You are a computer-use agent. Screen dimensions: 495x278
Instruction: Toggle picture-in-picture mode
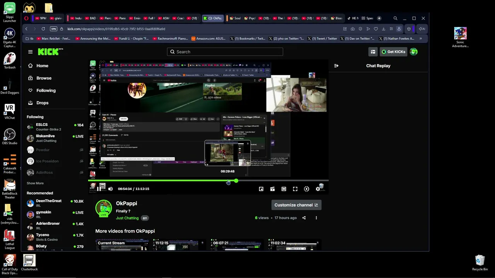[261, 189]
